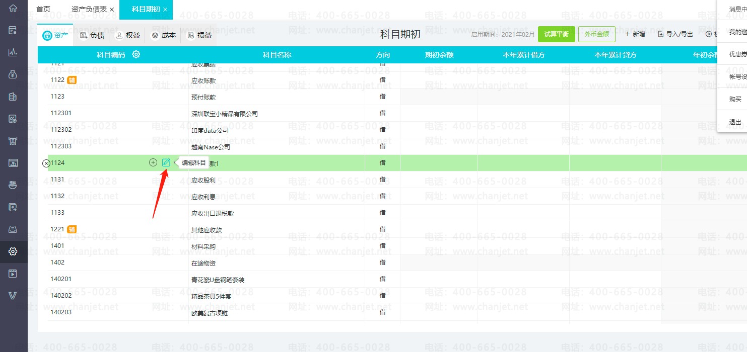
Task: Click the 本年累计借方 cell for 应收股利
Action: click(524, 180)
